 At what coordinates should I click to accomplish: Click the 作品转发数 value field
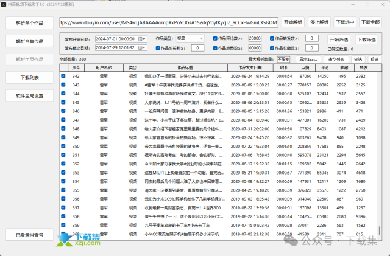coord(311,38)
